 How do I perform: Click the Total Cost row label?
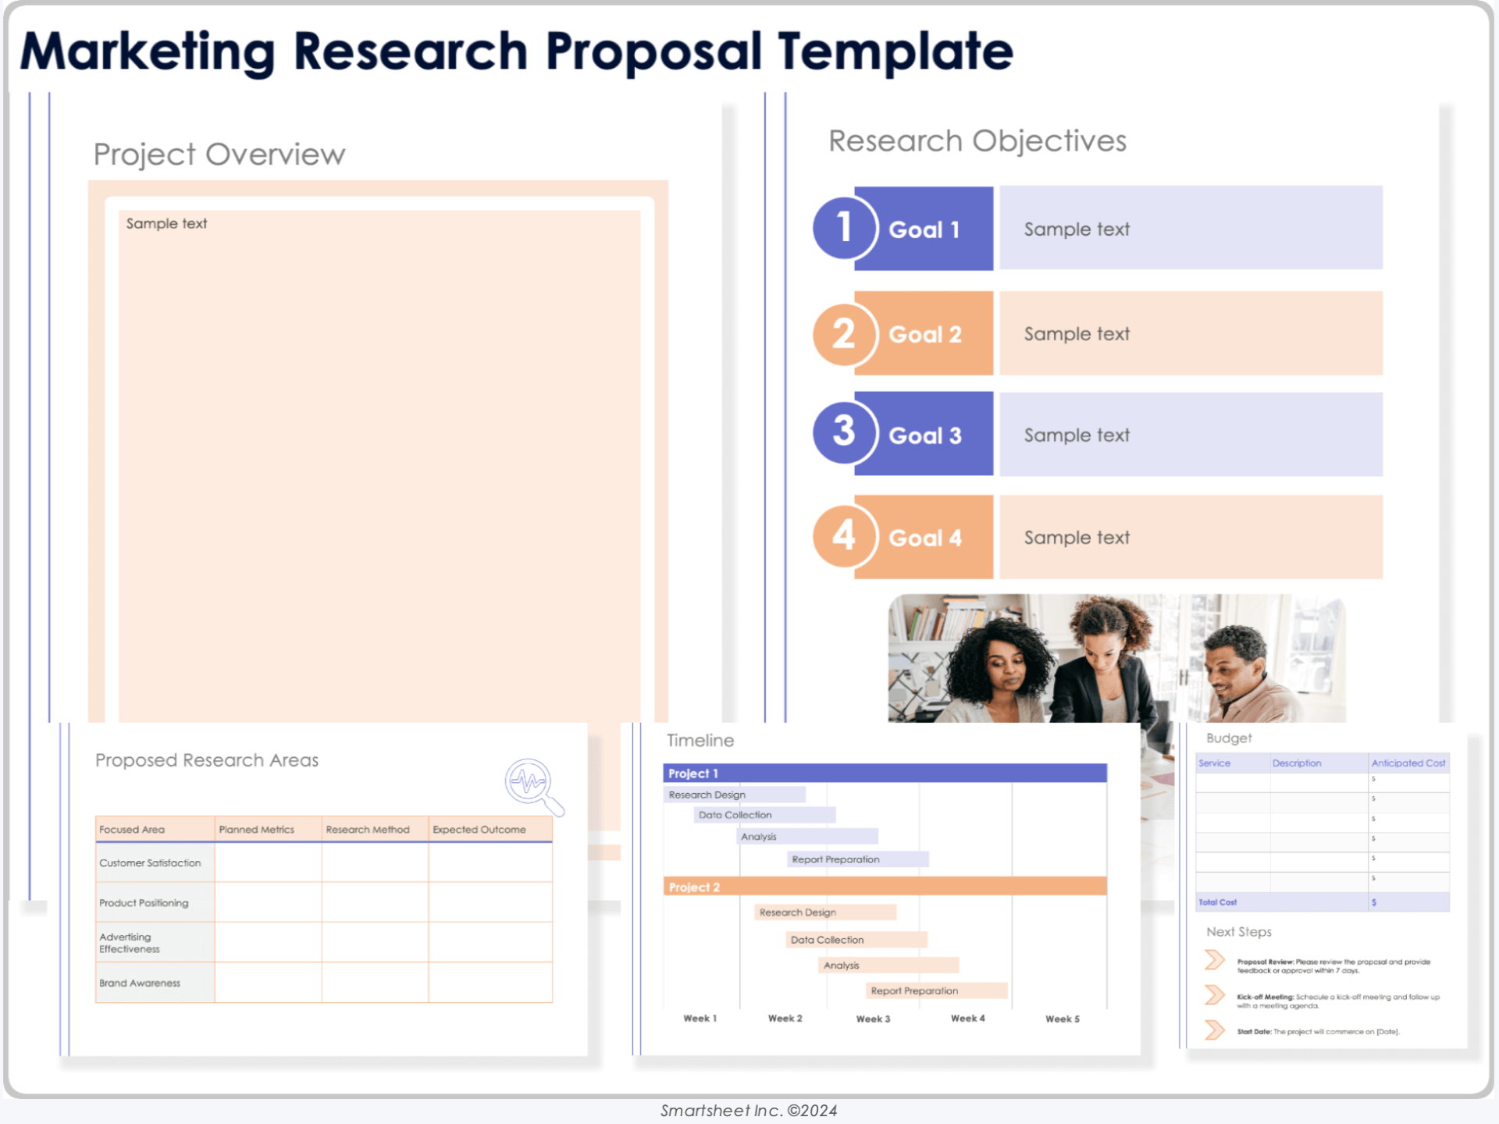pyautogui.click(x=1217, y=902)
